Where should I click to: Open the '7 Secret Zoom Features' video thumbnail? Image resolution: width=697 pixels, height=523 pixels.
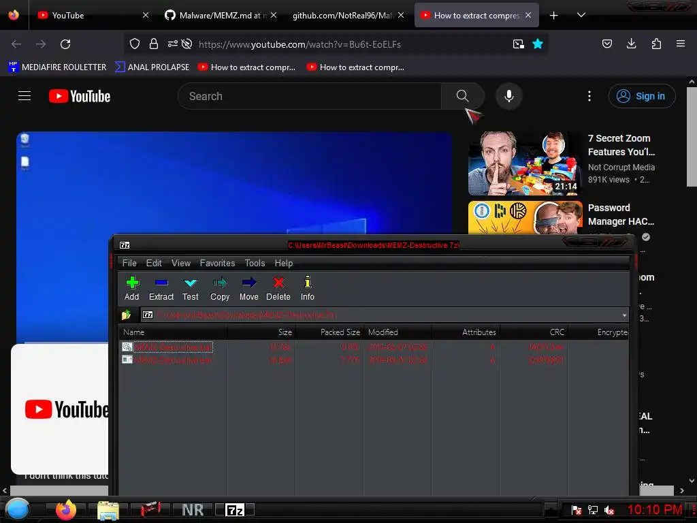pos(525,163)
